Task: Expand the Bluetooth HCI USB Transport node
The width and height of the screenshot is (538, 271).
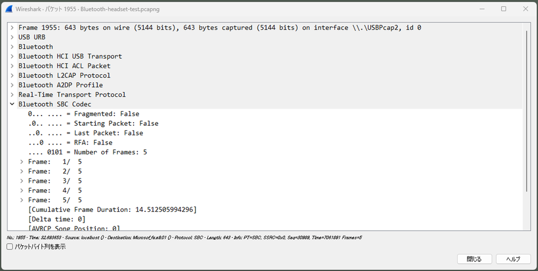Action: click(x=12, y=56)
